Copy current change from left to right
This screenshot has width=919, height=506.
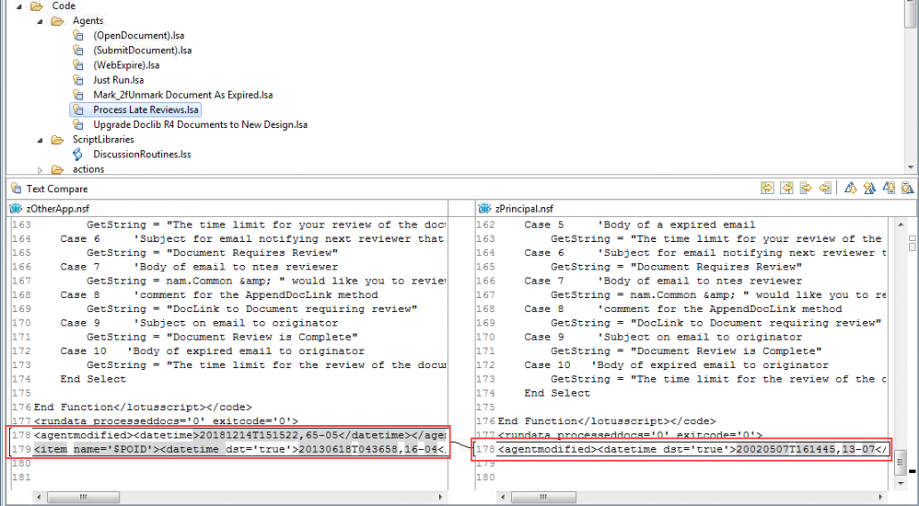point(806,188)
